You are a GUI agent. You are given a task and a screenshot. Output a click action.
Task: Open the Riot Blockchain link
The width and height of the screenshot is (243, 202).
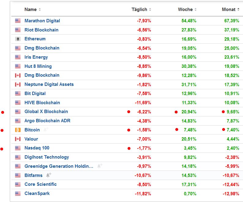click(41, 30)
